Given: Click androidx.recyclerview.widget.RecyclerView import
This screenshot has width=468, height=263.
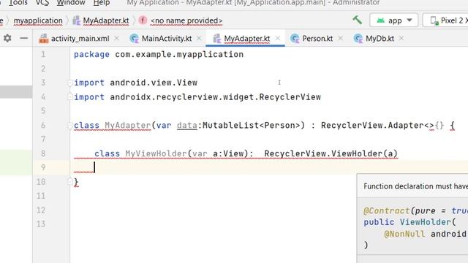Looking at the screenshot, I should (x=215, y=97).
